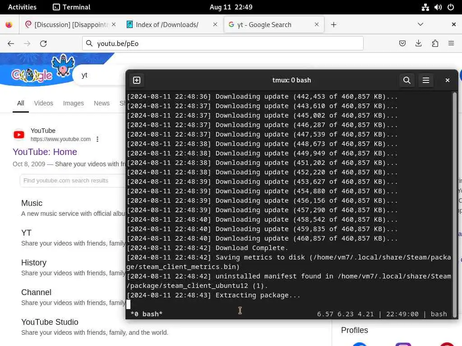Click the Saving metrics to disk terminal line
Image resolution: width=462 pixels, height=346 pixels.
pyautogui.click(x=289, y=262)
